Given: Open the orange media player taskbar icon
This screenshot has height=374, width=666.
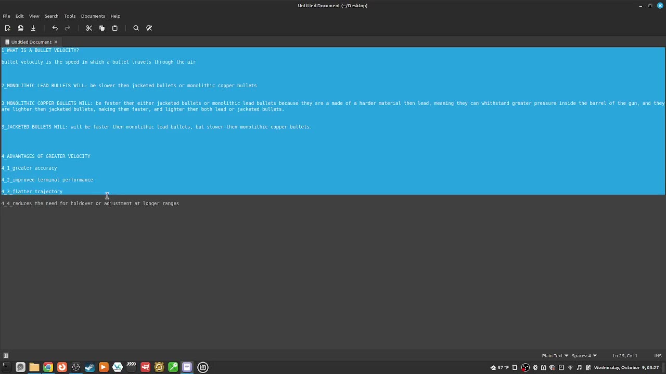Looking at the screenshot, I should [x=103, y=367].
